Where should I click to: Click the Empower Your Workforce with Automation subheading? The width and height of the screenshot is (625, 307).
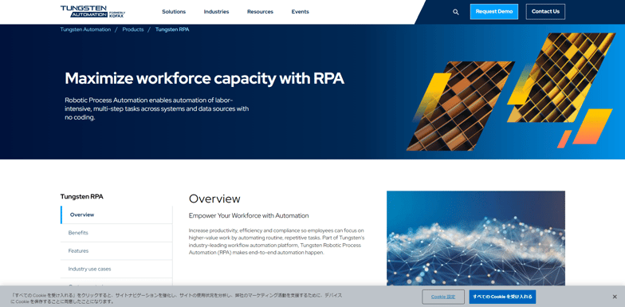point(249,215)
